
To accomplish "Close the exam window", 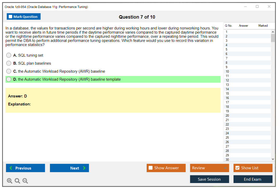I will [x=269, y=7].
